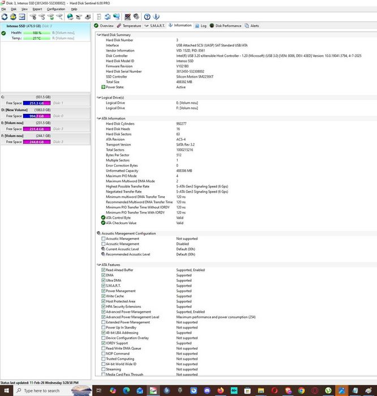Select the C: drive (931.5 GB) entry

[45, 100]
